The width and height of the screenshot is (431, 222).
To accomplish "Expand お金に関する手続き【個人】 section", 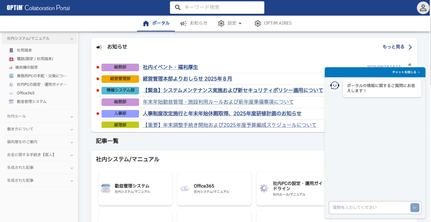I will (x=72, y=155).
